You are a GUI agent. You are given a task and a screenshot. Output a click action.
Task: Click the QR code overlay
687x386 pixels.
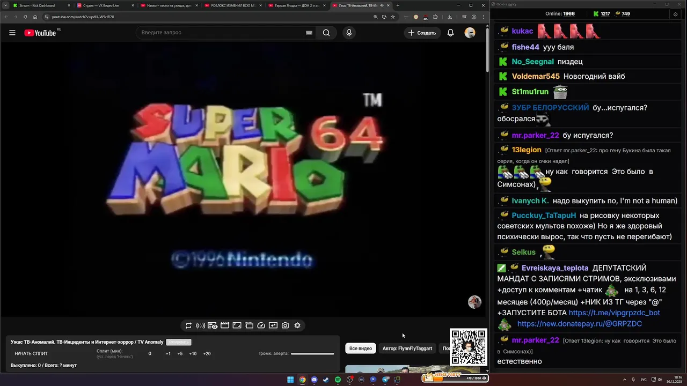(x=469, y=347)
